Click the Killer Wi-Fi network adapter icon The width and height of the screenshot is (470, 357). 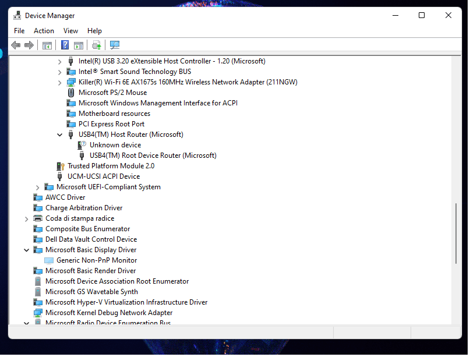[71, 82]
